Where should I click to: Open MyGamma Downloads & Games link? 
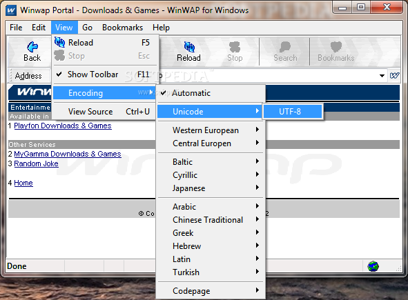68,154
